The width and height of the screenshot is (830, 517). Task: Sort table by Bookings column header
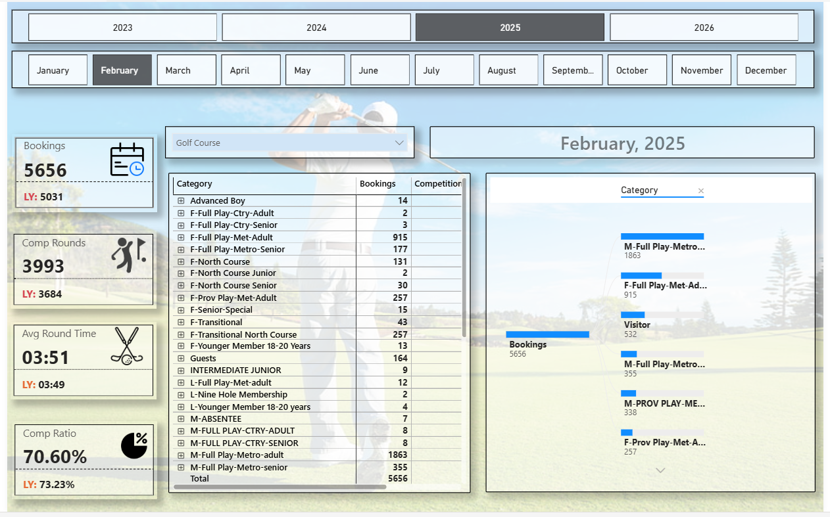click(x=378, y=184)
